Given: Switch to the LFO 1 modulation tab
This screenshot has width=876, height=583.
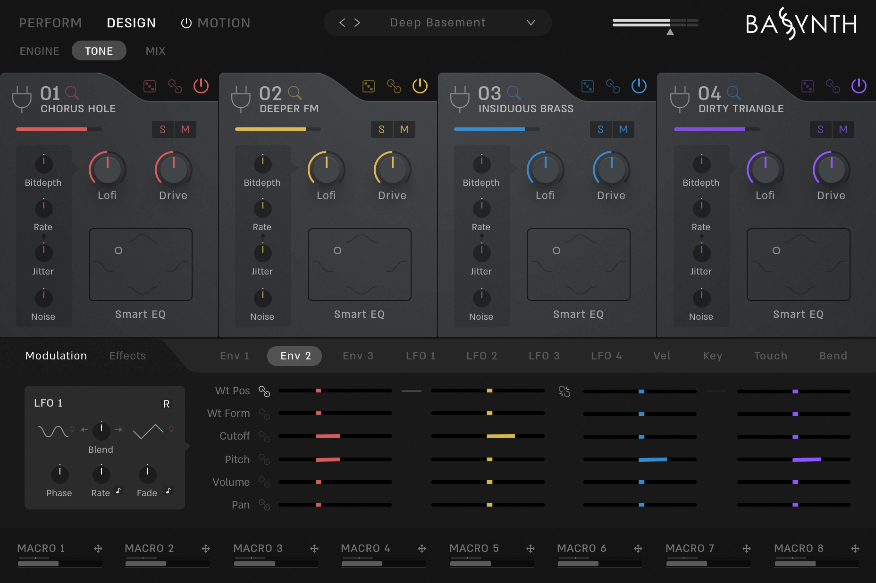Looking at the screenshot, I should [x=421, y=356].
